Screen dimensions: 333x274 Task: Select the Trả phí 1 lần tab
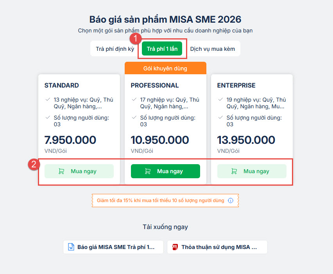tap(162, 49)
